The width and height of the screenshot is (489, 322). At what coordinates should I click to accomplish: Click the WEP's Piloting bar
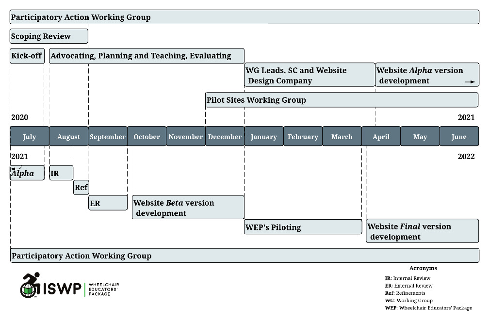pyautogui.click(x=303, y=227)
